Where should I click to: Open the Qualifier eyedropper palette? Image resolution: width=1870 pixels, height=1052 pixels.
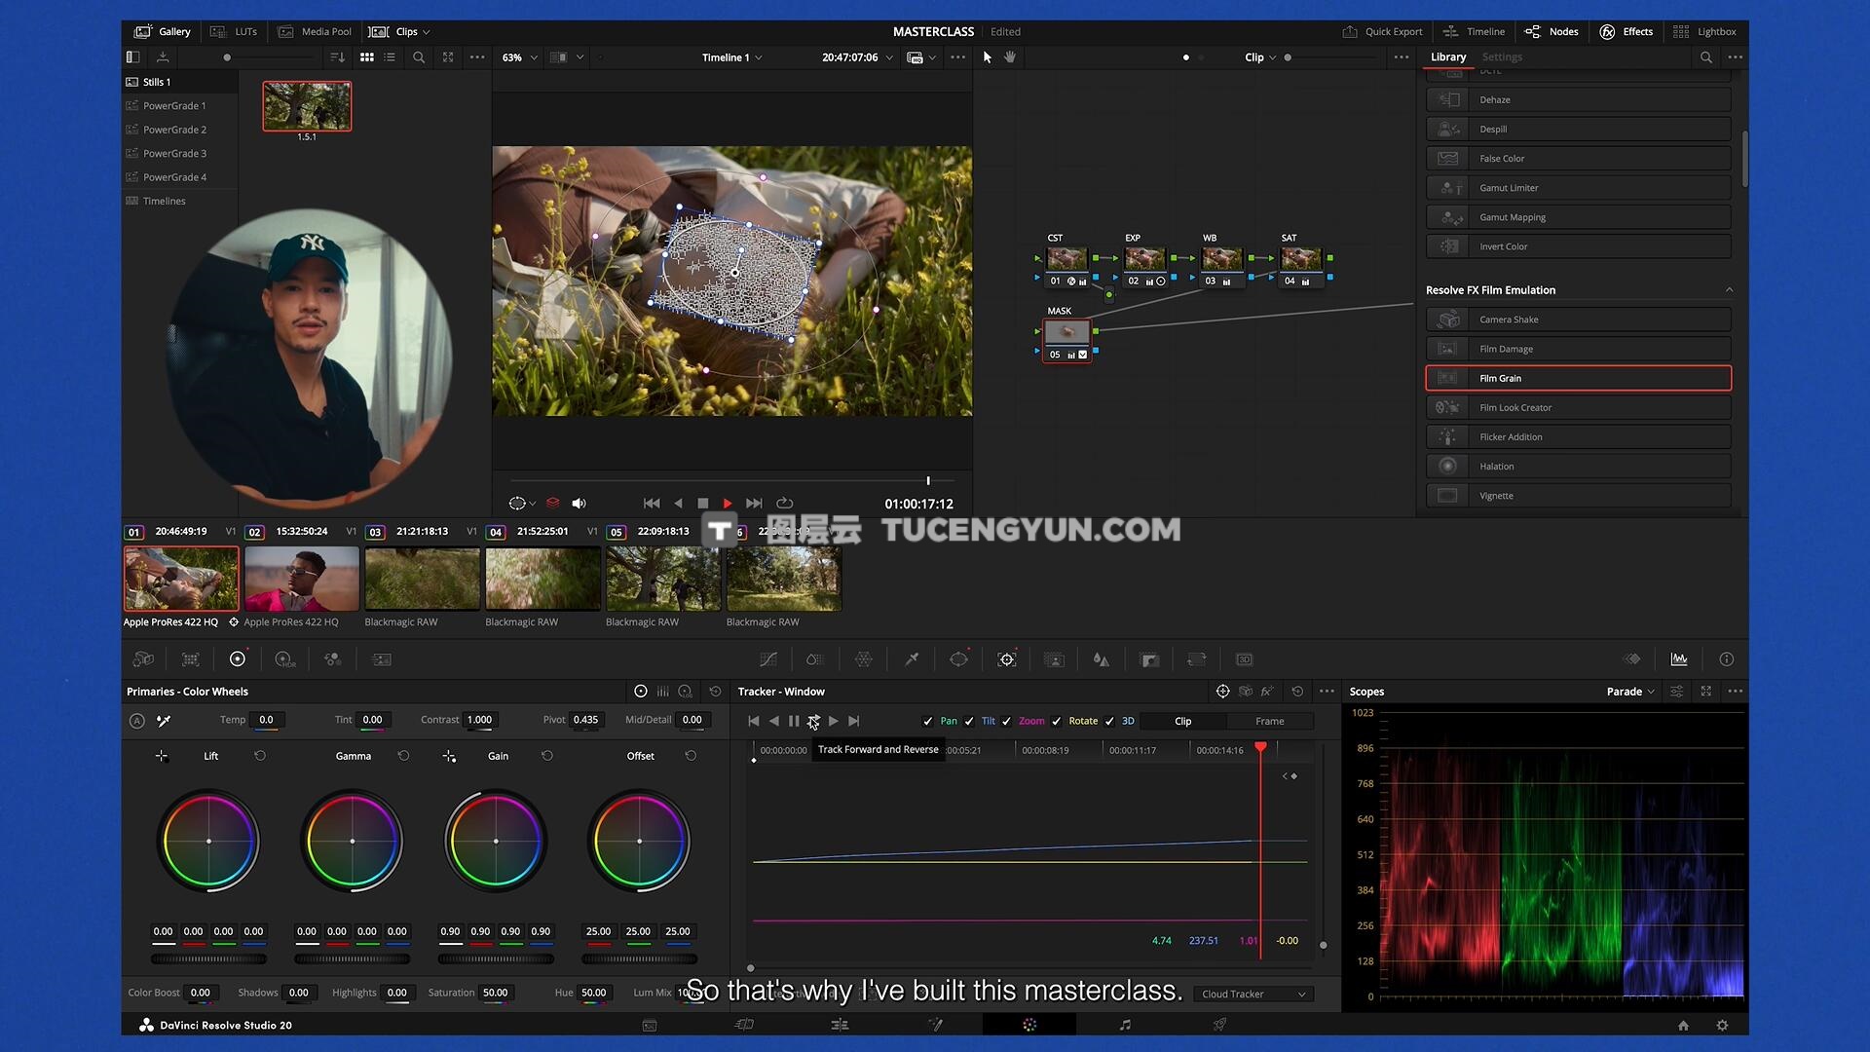coord(912,659)
